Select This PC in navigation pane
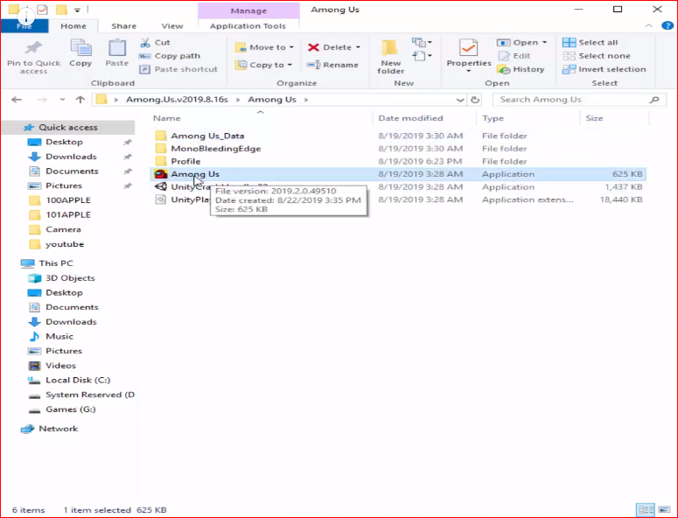The width and height of the screenshot is (678, 518). tap(56, 263)
